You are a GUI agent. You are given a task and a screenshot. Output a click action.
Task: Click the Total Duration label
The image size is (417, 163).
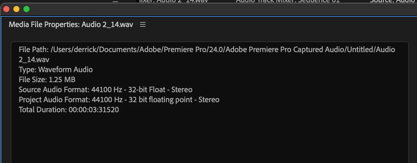43,110
